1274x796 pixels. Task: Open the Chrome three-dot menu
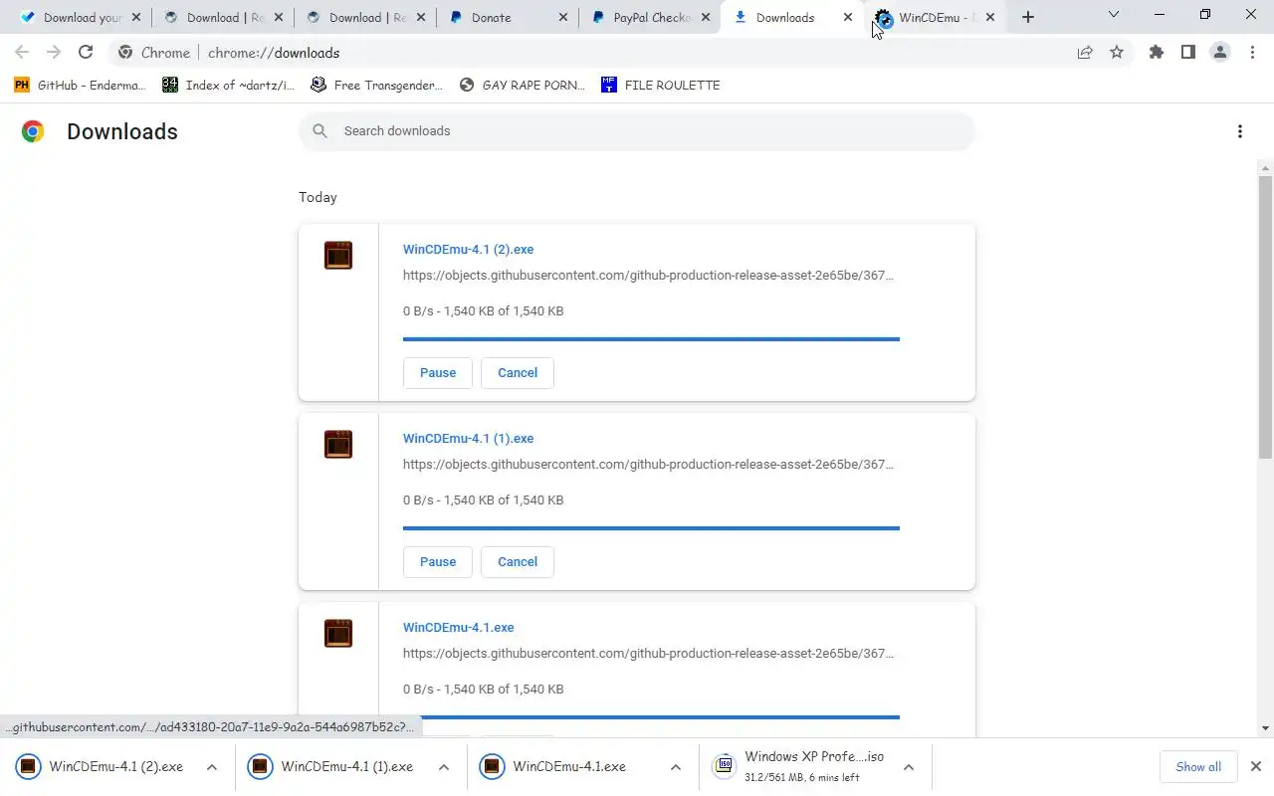click(x=1252, y=53)
